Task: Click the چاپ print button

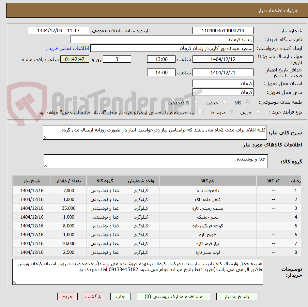Action: click(120, 296)
